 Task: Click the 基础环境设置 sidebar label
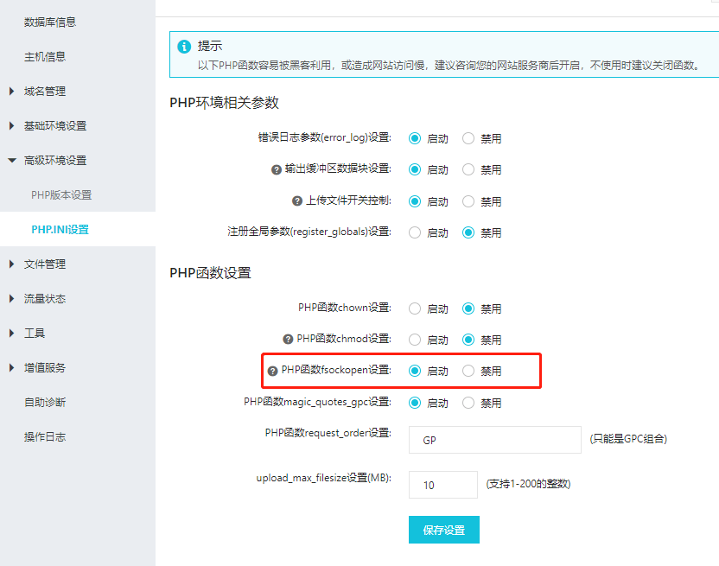tap(55, 125)
